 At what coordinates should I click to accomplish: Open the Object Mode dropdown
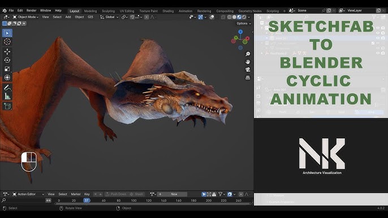[26, 17]
